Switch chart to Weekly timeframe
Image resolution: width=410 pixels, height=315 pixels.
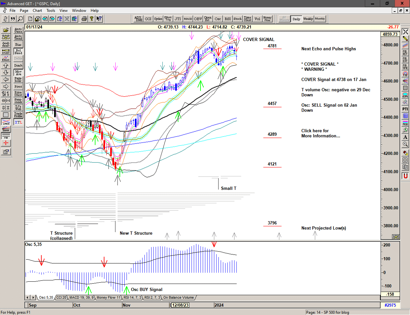[308, 19]
